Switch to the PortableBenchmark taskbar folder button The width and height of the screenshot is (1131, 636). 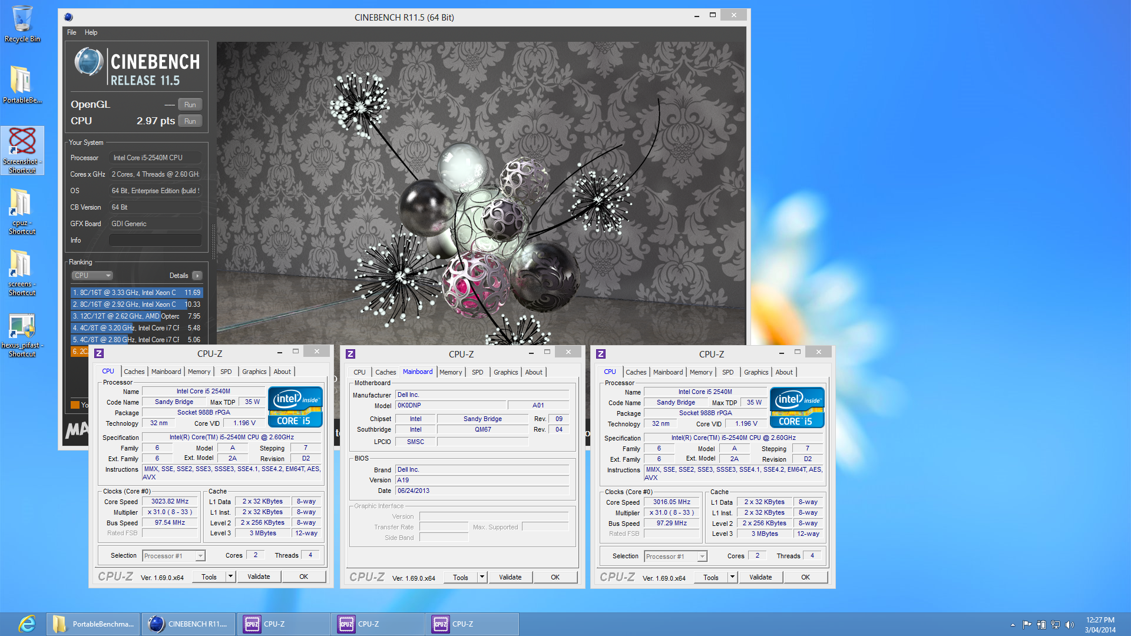coord(93,624)
